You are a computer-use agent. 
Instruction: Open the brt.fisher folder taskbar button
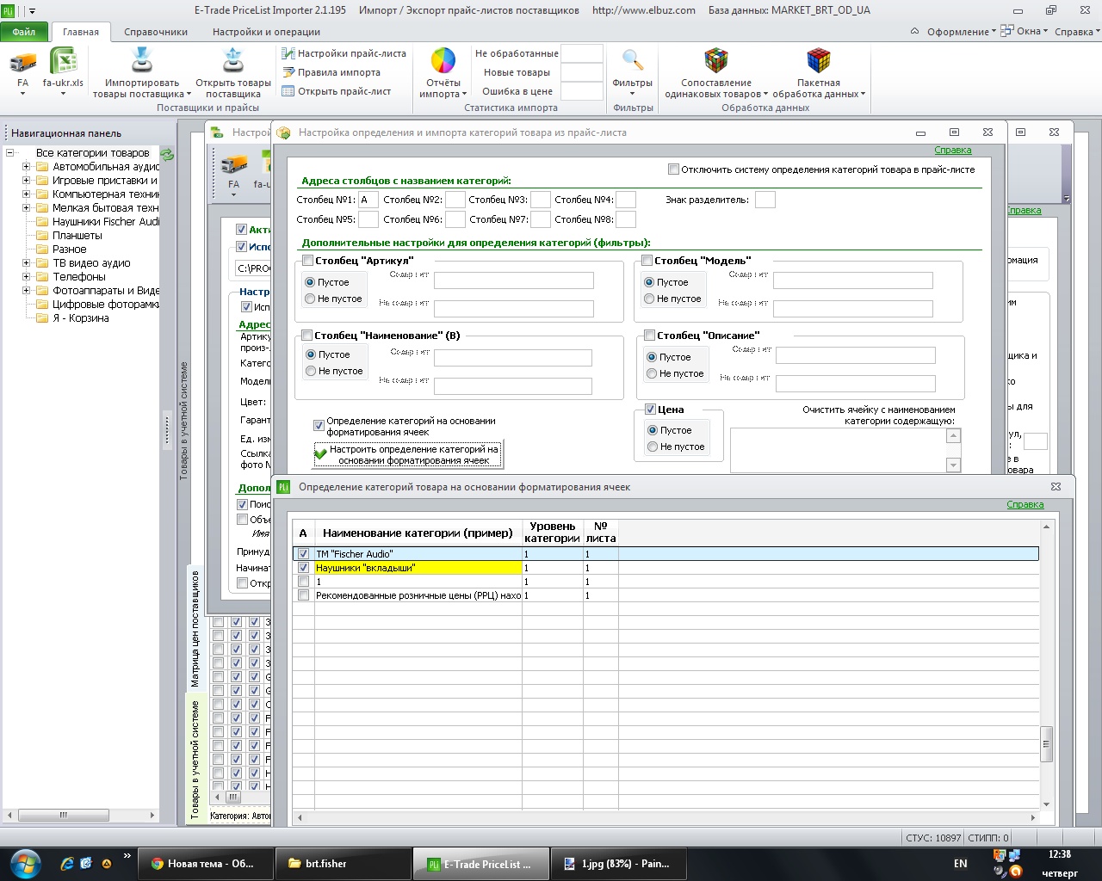tap(342, 864)
